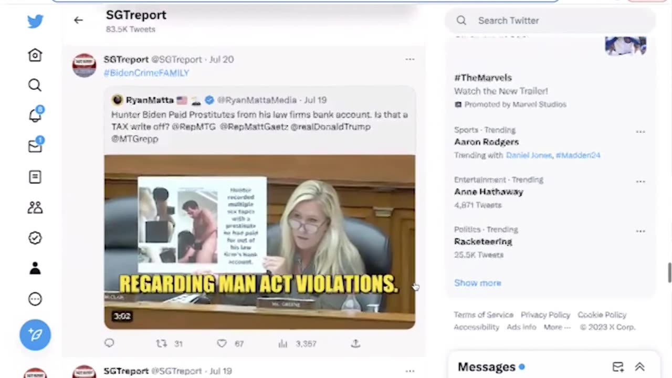Open more options for the Jul 20 tweet

coord(410,59)
